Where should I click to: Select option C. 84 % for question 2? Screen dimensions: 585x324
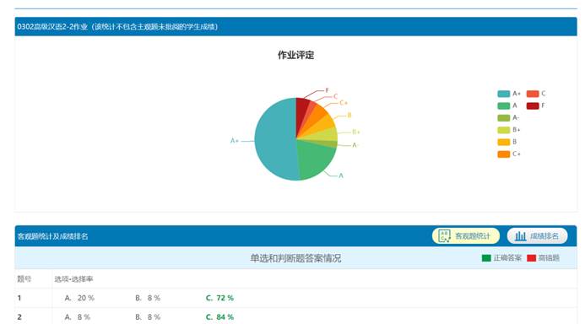[219, 317]
